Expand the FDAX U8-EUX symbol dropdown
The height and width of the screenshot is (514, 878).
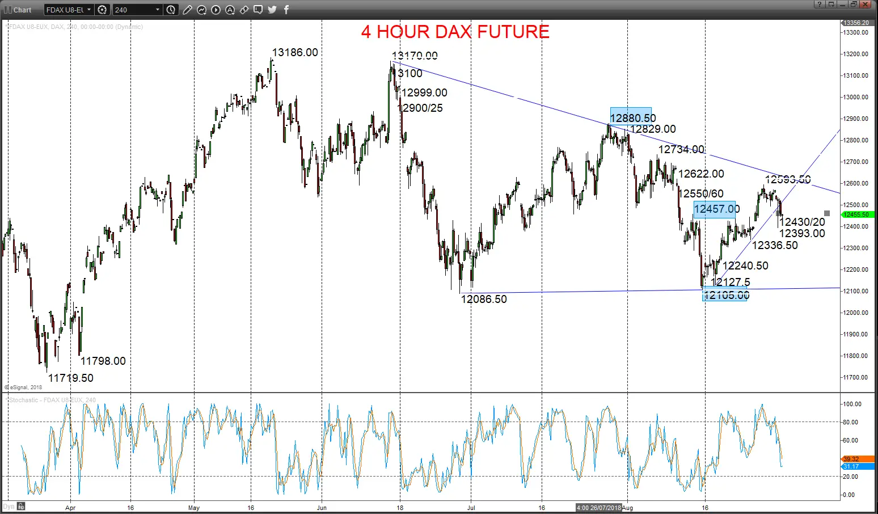(69, 10)
